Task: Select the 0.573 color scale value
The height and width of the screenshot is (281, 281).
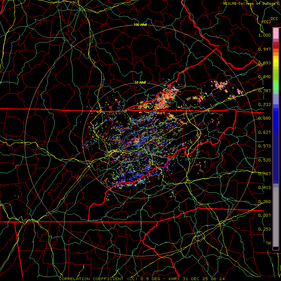Action: pos(264,146)
